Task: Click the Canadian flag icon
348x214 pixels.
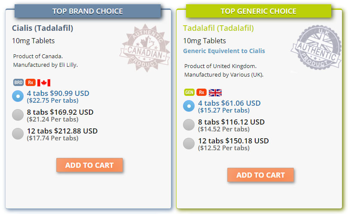Action: coord(44,83)
